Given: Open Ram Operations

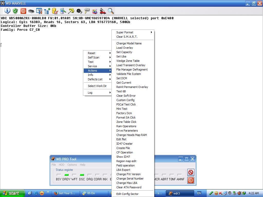Looking at the screenshot, I should point(133,126).
